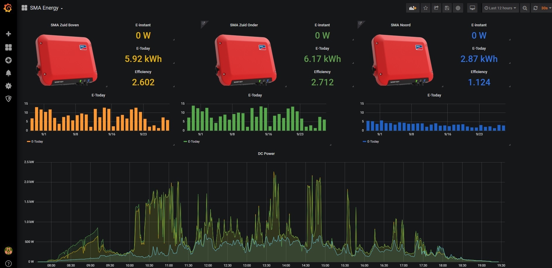This screenshot has height=268, width=552.
Task: Click the SMA Zuid Onder inverter image
Action: (x=246, y=60)
